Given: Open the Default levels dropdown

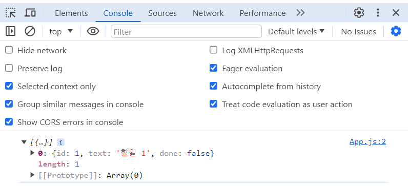Looking at the screenshot, I should [296, 31].
